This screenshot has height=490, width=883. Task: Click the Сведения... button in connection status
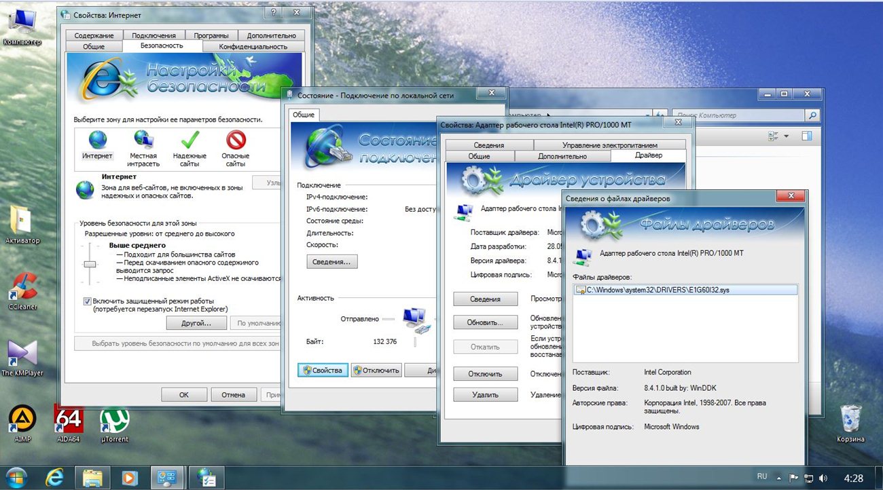pyautogui.click(x=332, y=261)
